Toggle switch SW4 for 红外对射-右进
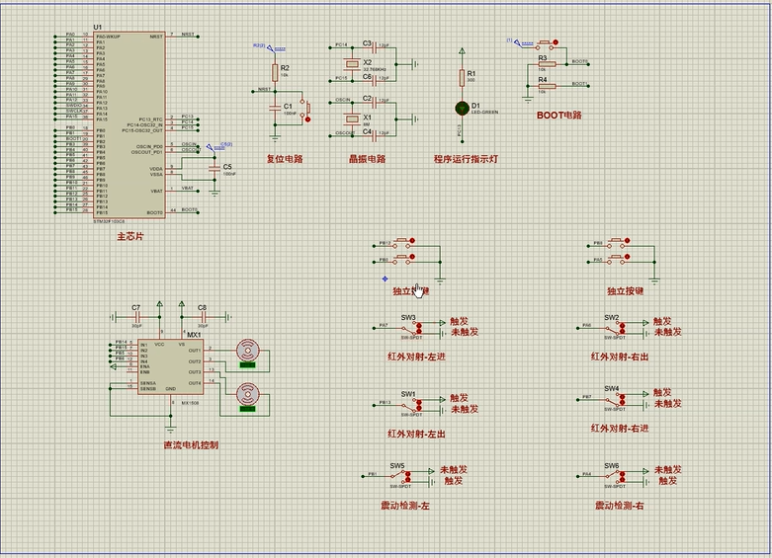Image resolution: width=772 pixels, height=558 pixels. (615, 400)
